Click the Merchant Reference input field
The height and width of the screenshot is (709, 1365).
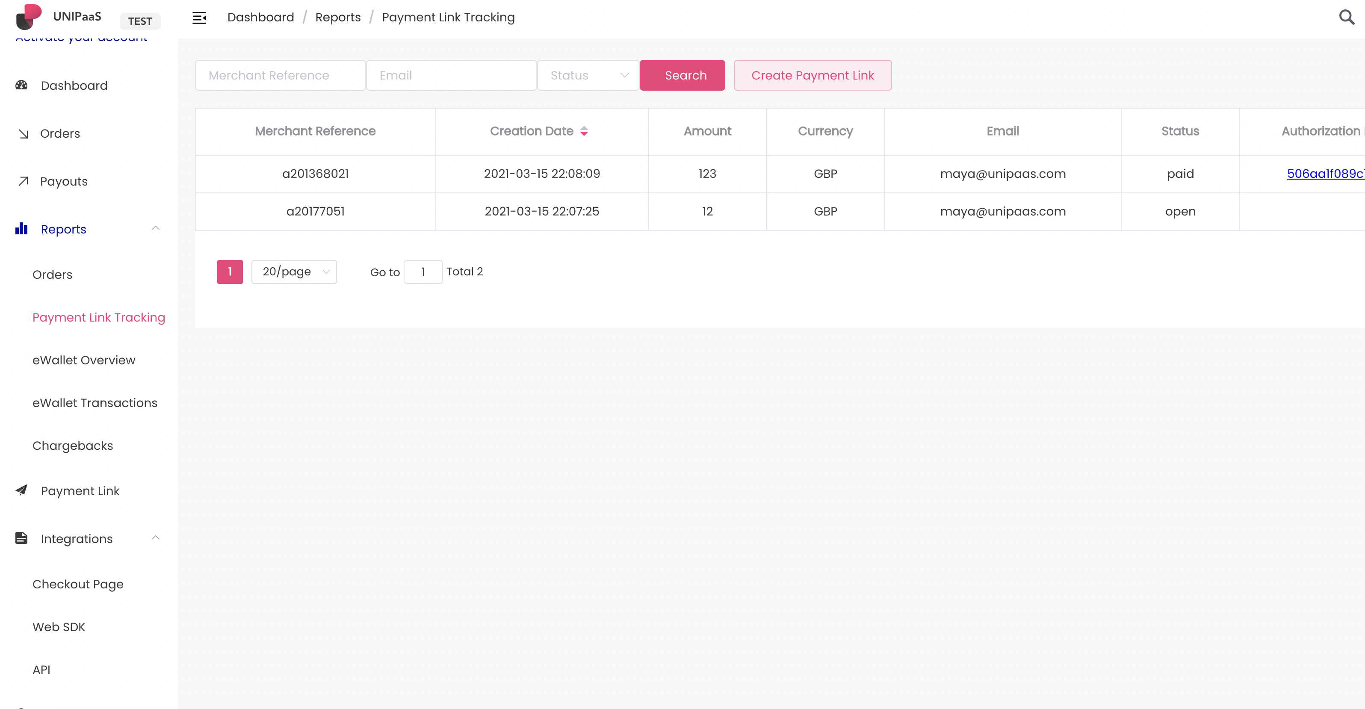pos(280,75)
